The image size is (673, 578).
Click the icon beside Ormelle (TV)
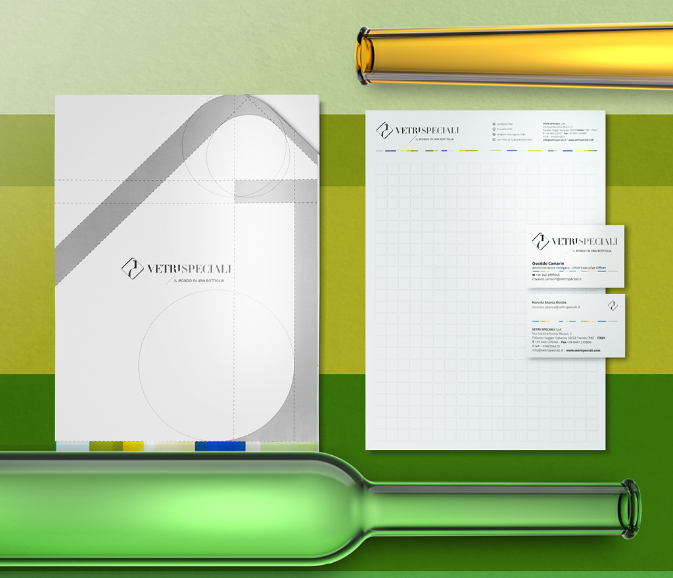click(494, 129)
